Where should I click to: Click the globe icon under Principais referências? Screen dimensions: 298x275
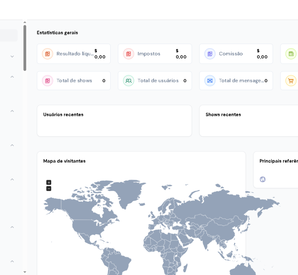click(263, 179)
